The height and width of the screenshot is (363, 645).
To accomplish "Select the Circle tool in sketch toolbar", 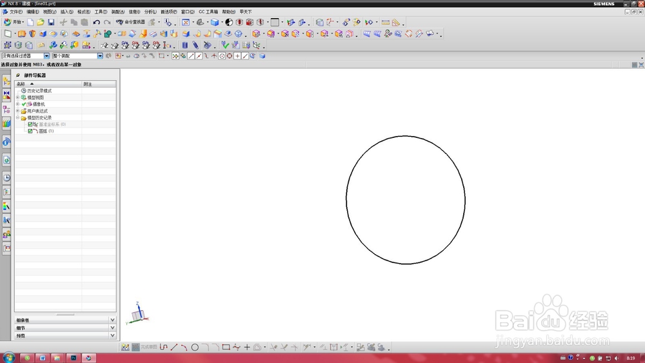I will coord(195,348).
